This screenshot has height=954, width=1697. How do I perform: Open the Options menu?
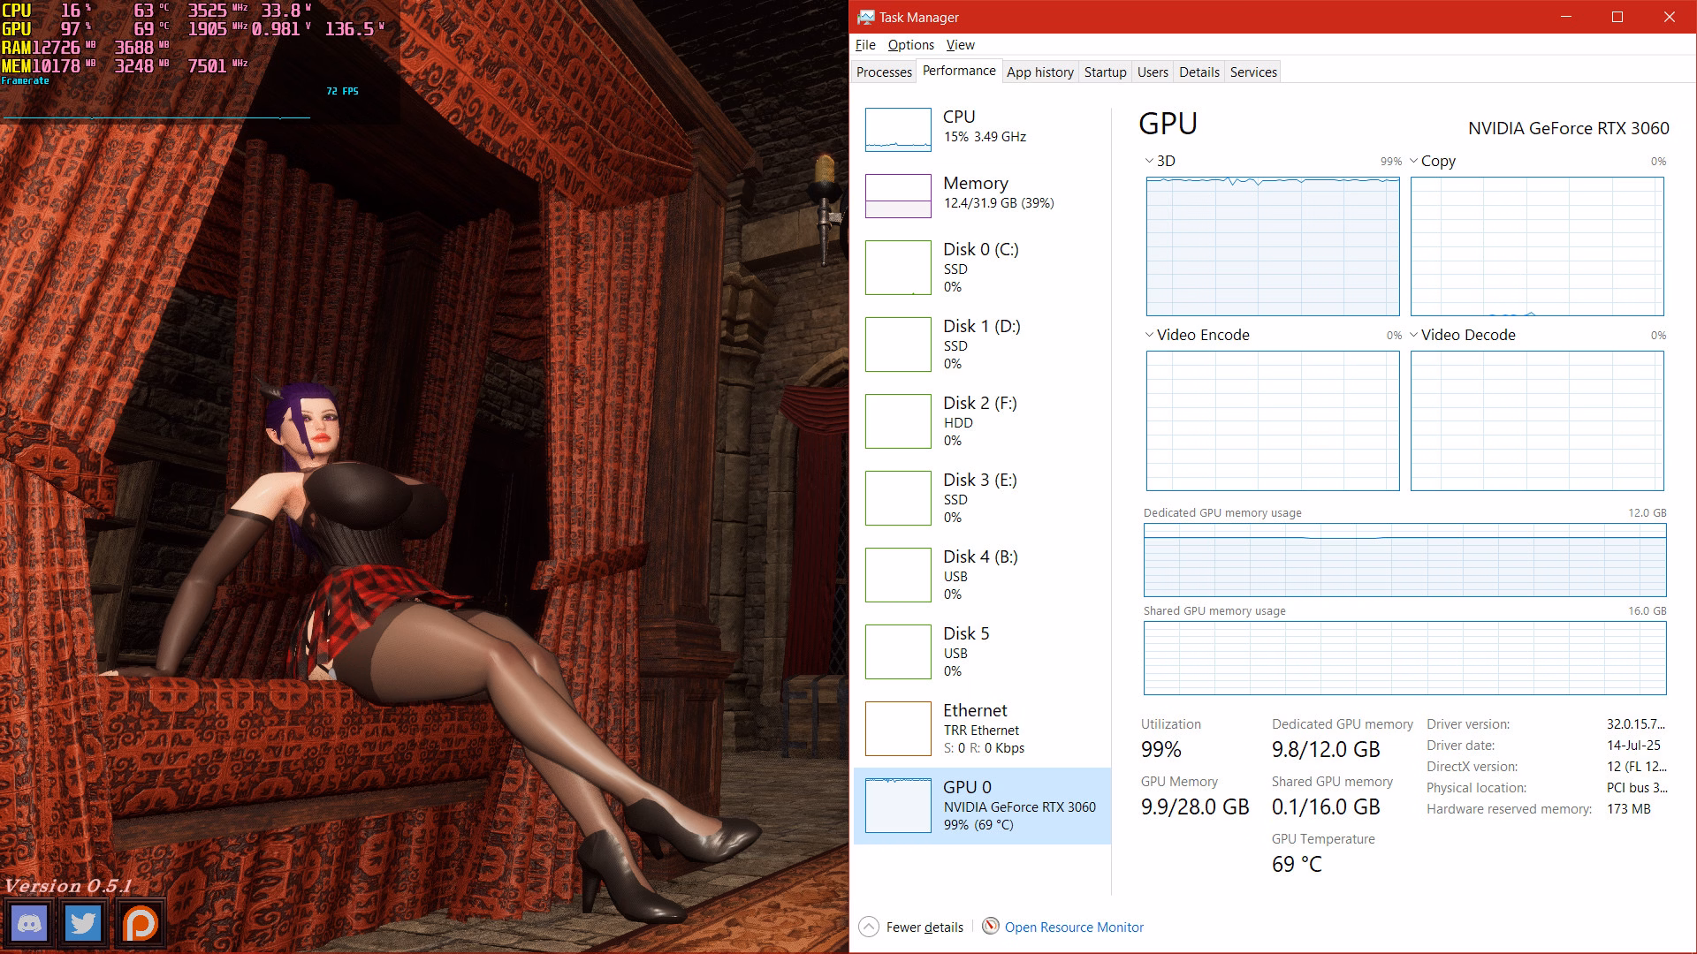910,45
